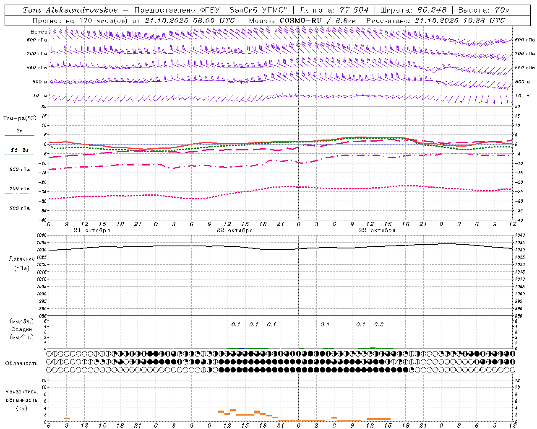Image resolution: width=537 pixels, height=429 pixels.
Task: Click the '(мм/1ч.)' precipitation unit label
Action: (x=22, y=337)
